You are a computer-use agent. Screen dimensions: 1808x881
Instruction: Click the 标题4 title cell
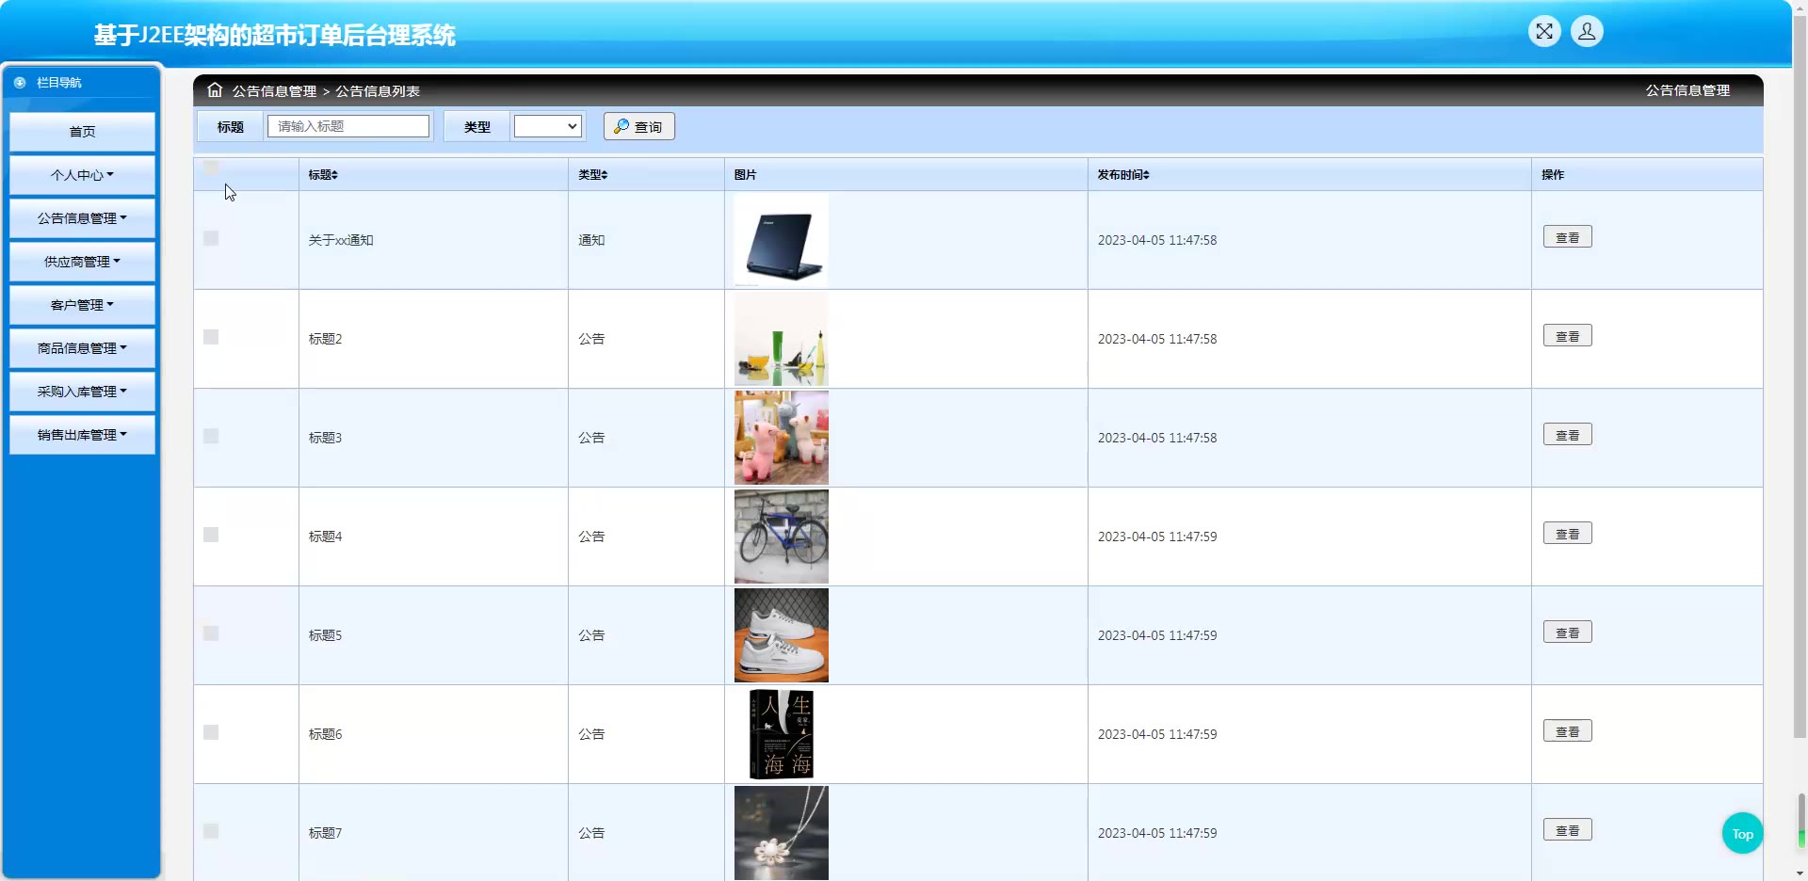pos(325,537)
